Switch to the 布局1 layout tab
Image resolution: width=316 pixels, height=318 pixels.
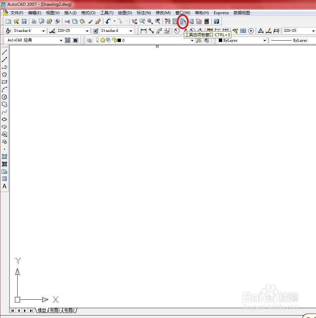pos(55,310)
